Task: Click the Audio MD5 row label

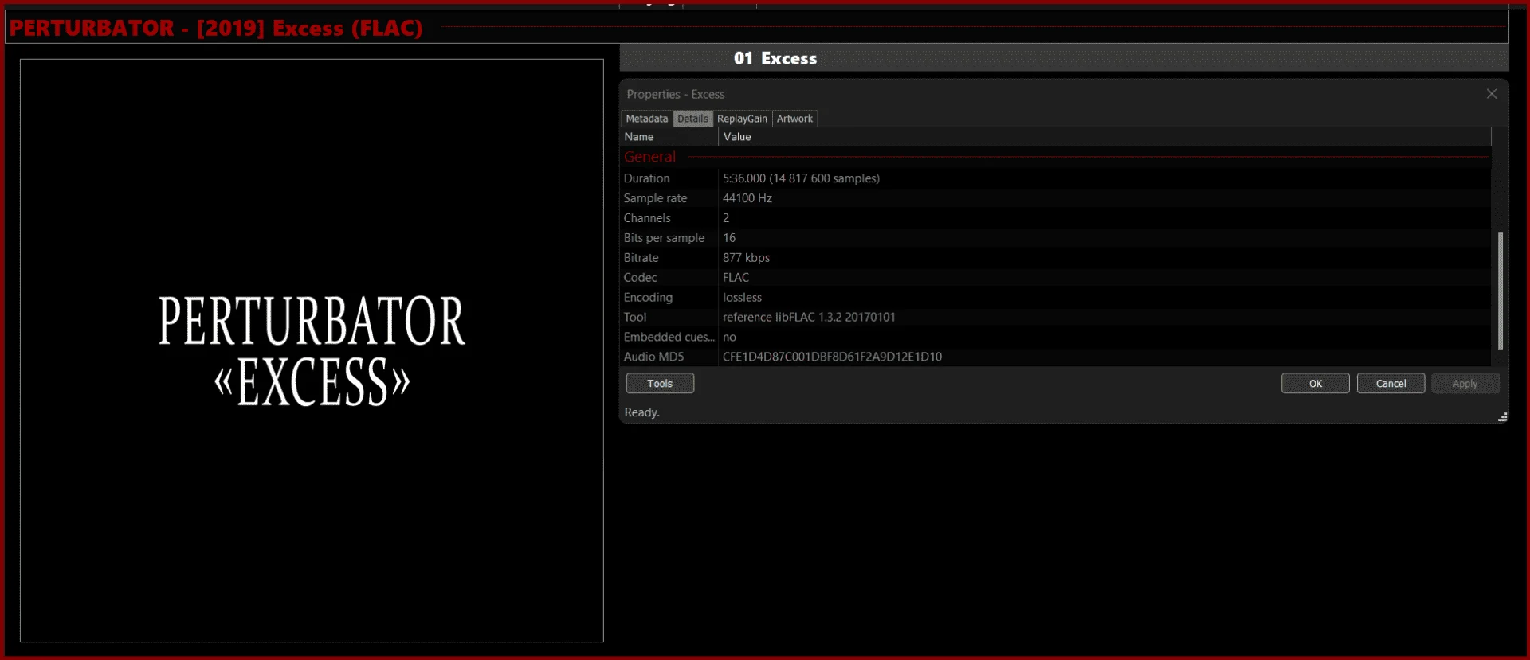Action: 653,357
